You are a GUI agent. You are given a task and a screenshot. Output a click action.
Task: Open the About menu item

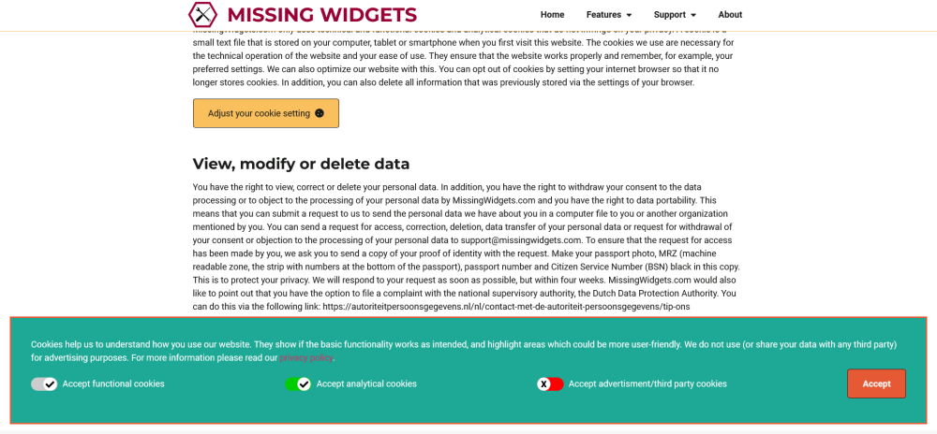(730, 15)
